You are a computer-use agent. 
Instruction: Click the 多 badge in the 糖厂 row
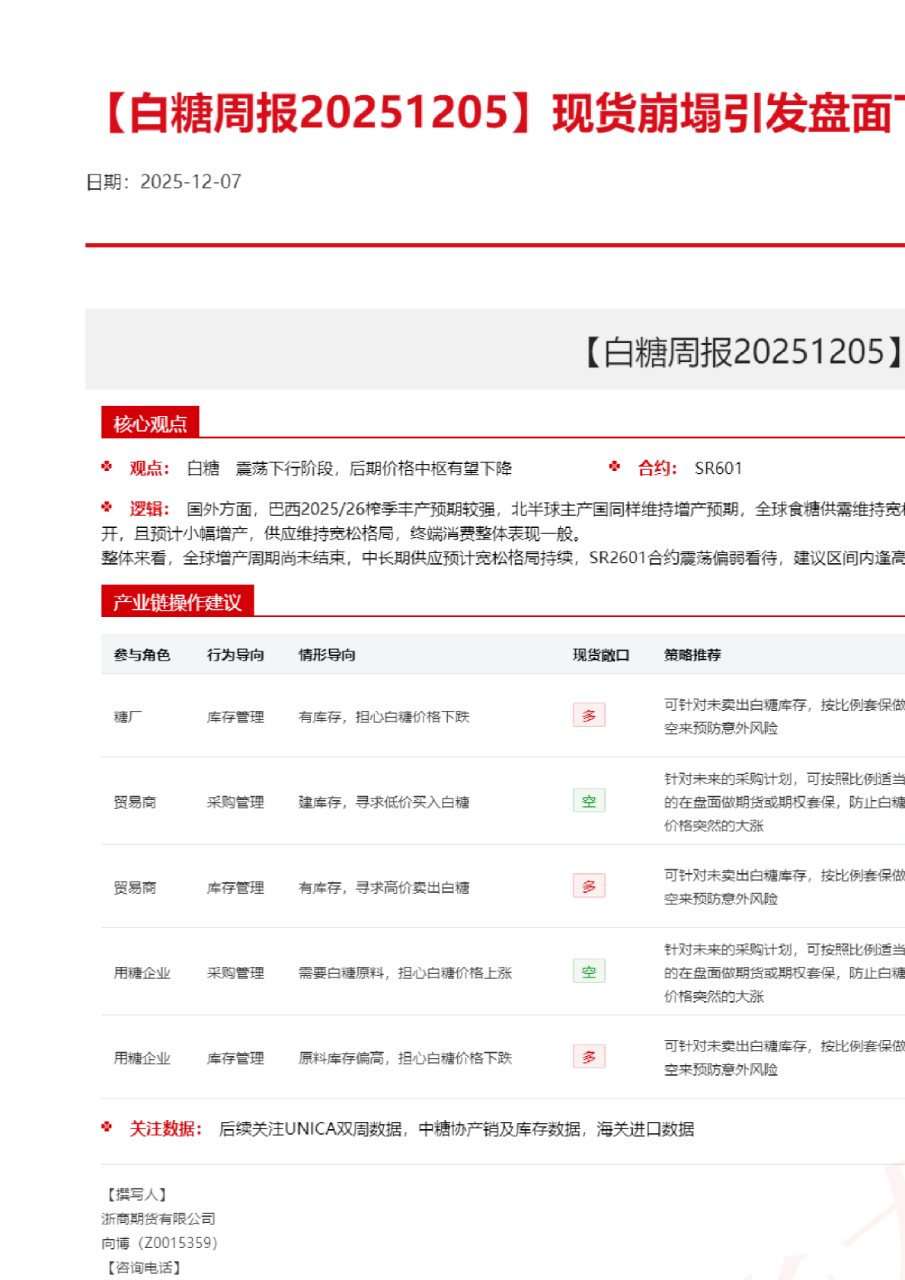589,715
